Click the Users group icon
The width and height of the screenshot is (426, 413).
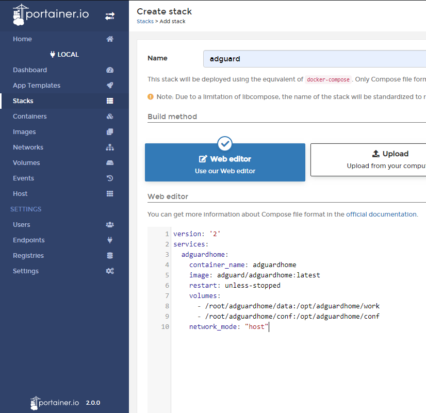[x=110, y=225]
